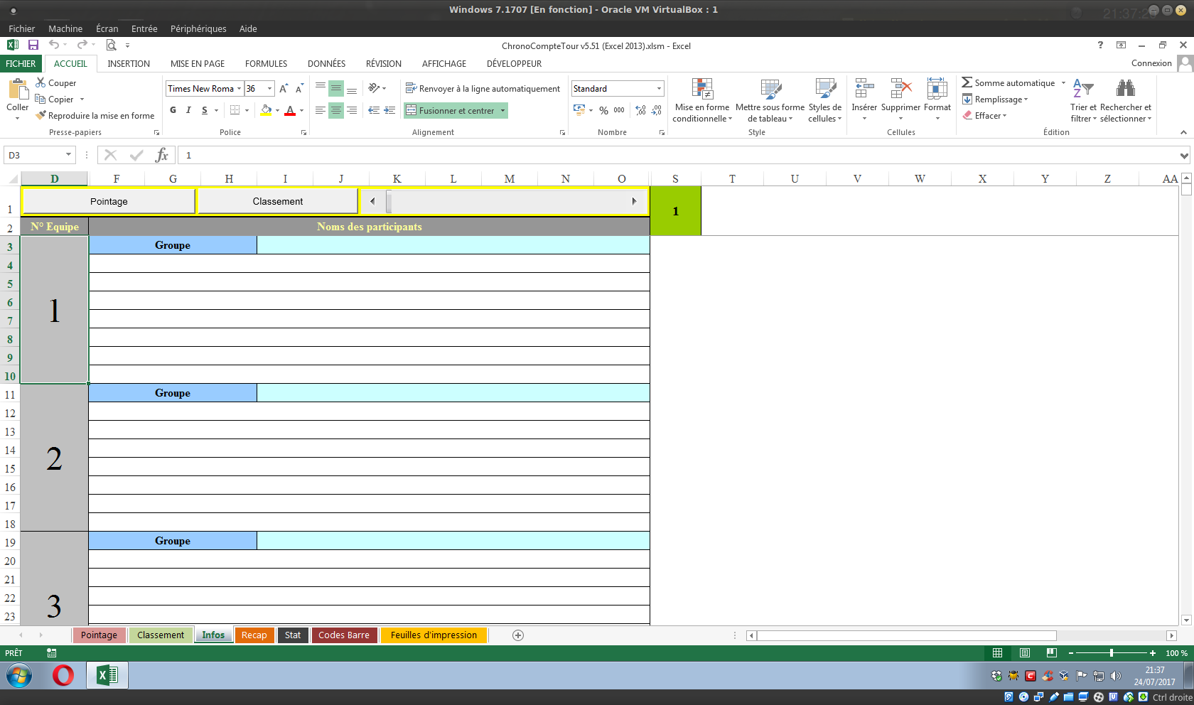The height and width of the screenshot is (705, 1194).
Task: Expand the Times New Roman font list
Action: click(240, 89)
